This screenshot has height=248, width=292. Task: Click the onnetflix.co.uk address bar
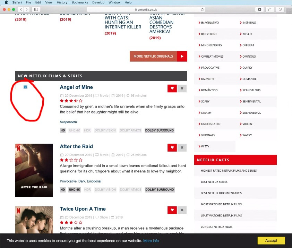146,9
